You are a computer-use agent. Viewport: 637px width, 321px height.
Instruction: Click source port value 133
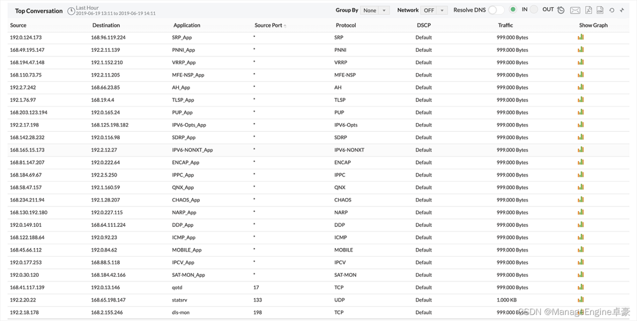click(x=257, y=300)
